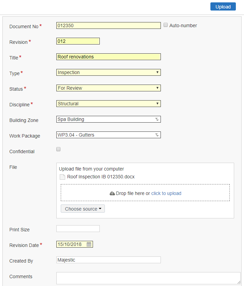244x286 pixels.
Task: Expand the Status dropdown showing For Review
Action: 108,88
